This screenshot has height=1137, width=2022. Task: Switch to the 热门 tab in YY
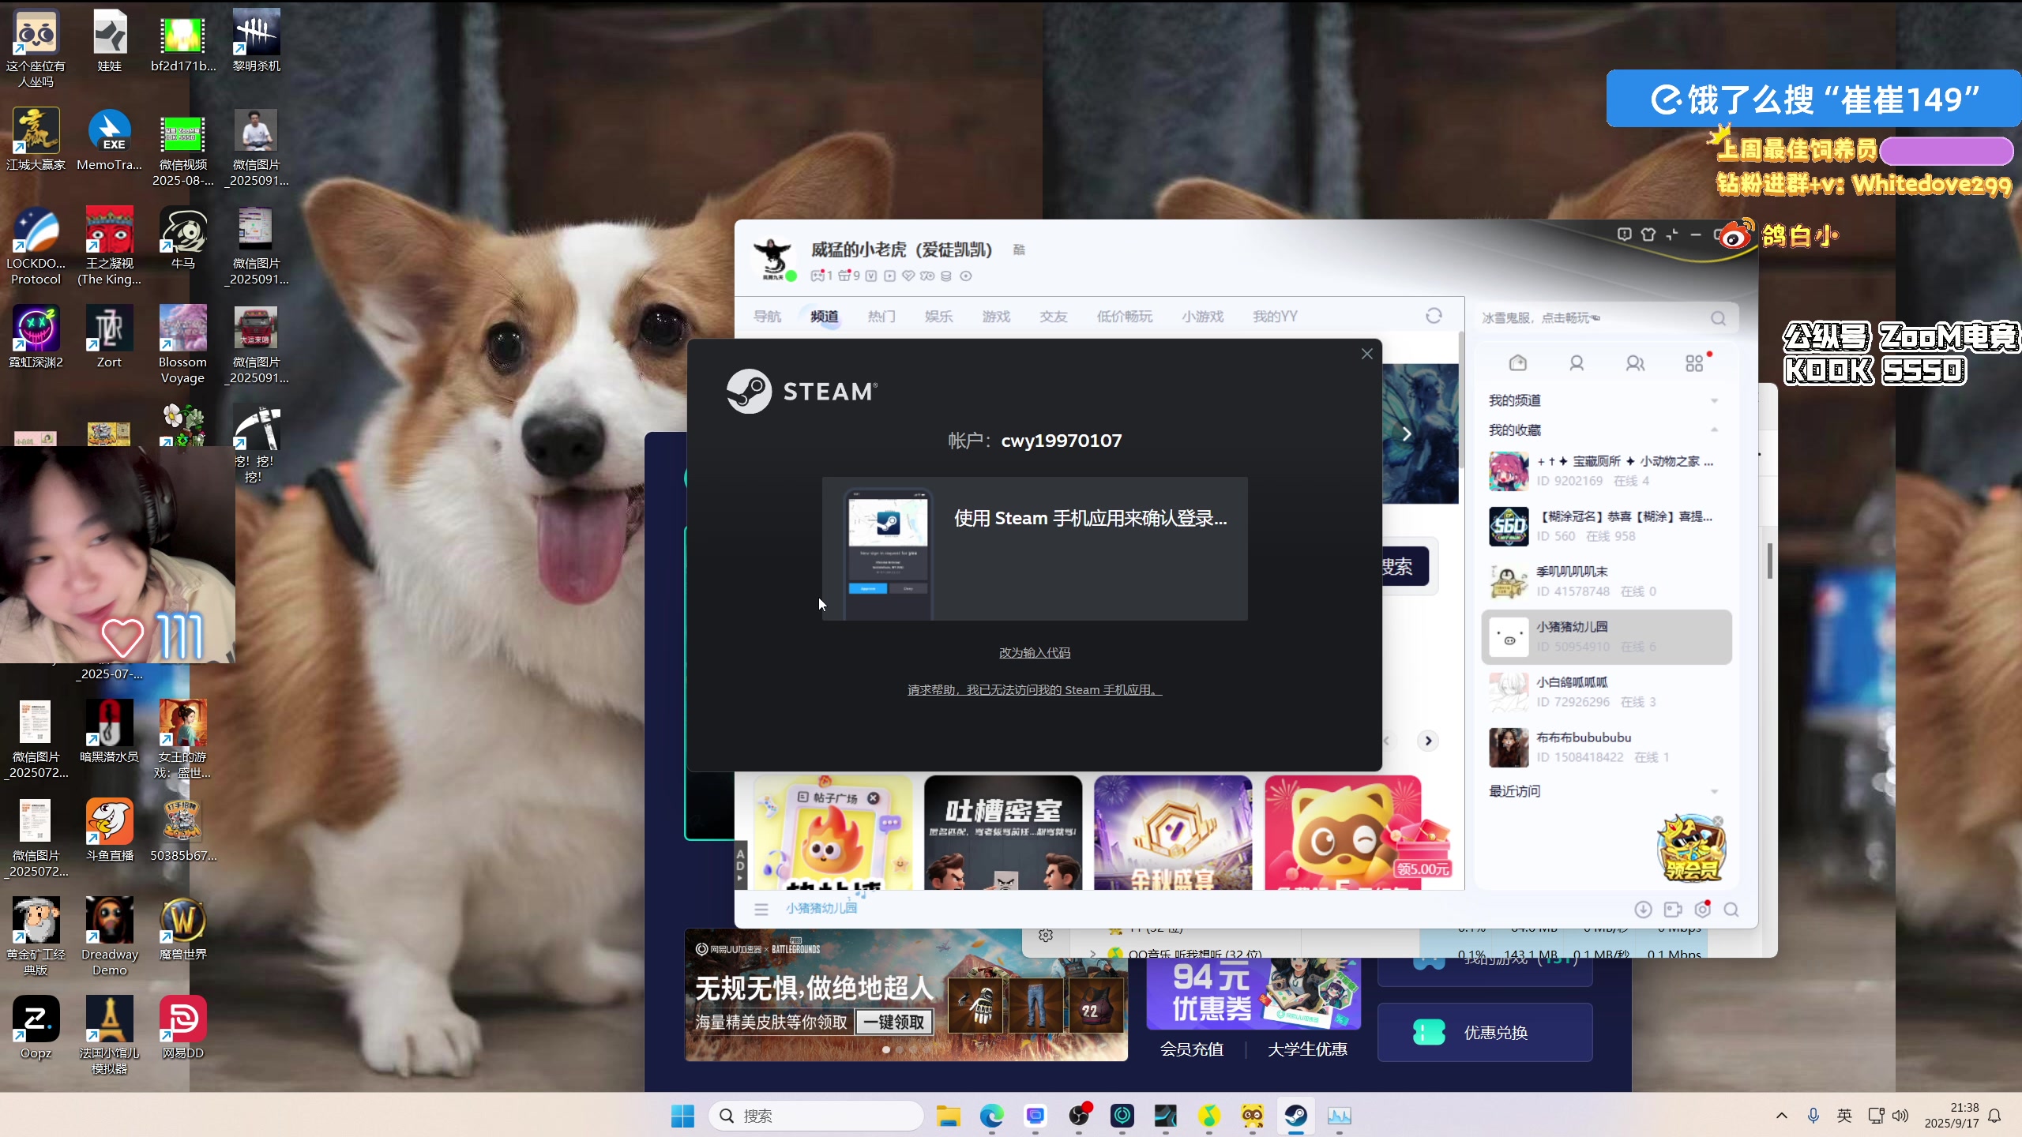(x=881, y=317)
